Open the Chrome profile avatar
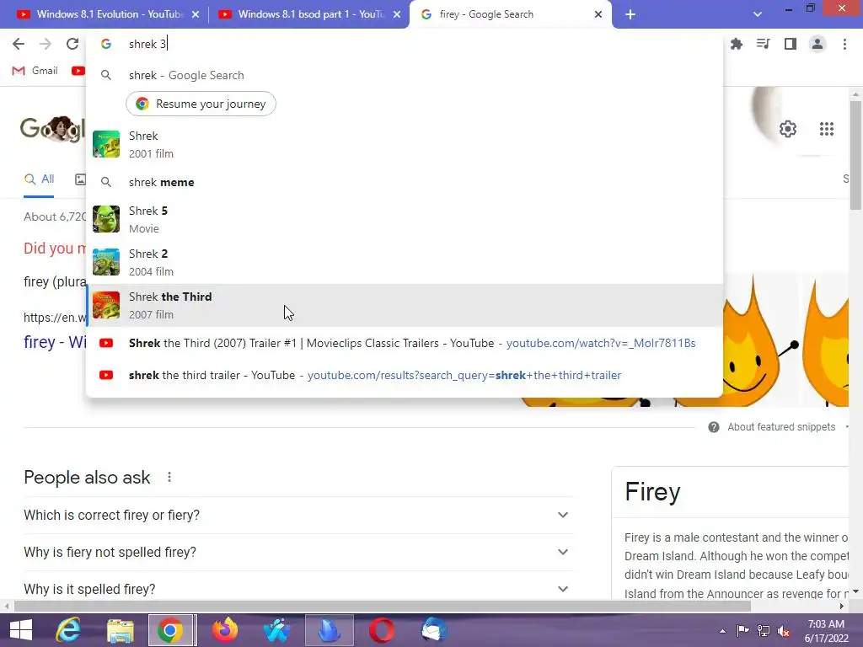The height and width of the screenshot is (647, 863). [817, 44]
